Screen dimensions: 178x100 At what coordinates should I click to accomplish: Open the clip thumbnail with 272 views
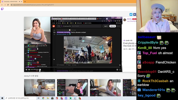pos(105,88)
